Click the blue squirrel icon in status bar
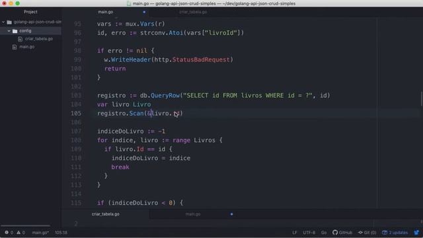Screen dimensions: 423x238 (416, 232)
